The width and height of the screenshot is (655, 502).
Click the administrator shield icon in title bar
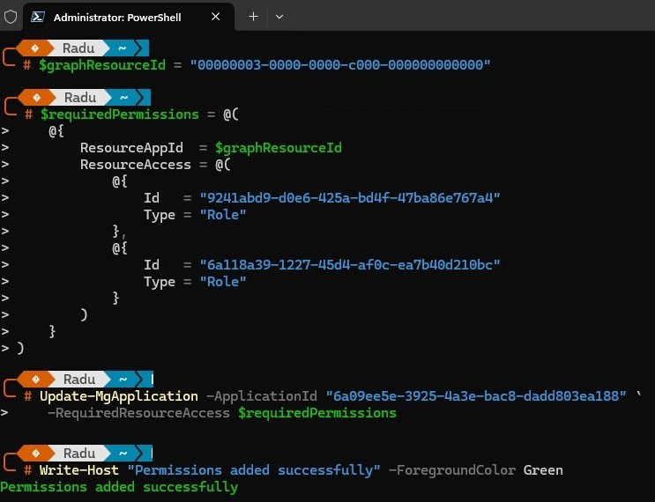(11, 17)
